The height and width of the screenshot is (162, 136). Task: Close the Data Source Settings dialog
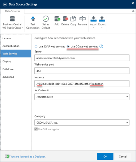pyautogui.click(x=133, y=3)
